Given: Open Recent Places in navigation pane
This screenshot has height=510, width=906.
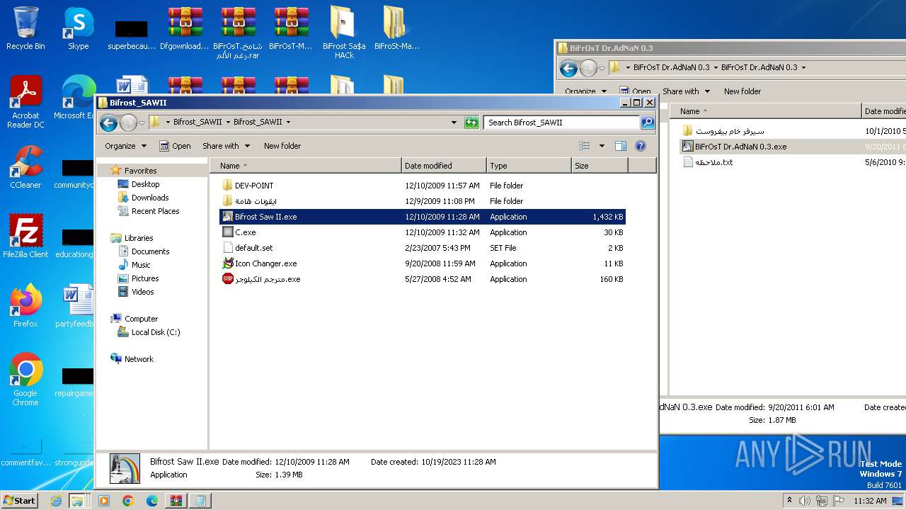Looking at the screenshot, I should [155, 211].
